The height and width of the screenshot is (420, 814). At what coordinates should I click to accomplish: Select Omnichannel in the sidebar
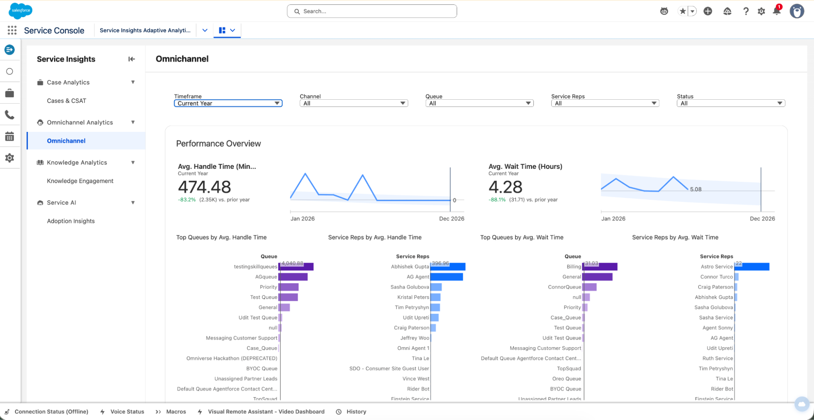click(86, 141)
